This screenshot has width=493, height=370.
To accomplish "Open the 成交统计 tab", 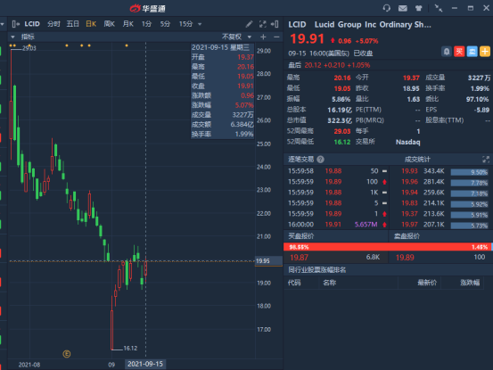I will coord(417,160).
